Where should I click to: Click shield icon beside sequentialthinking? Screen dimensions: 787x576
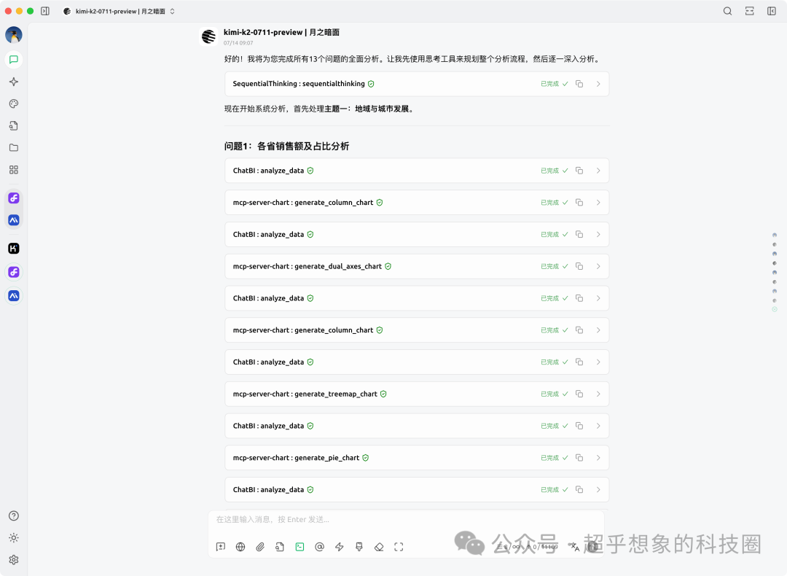[371, 84]
